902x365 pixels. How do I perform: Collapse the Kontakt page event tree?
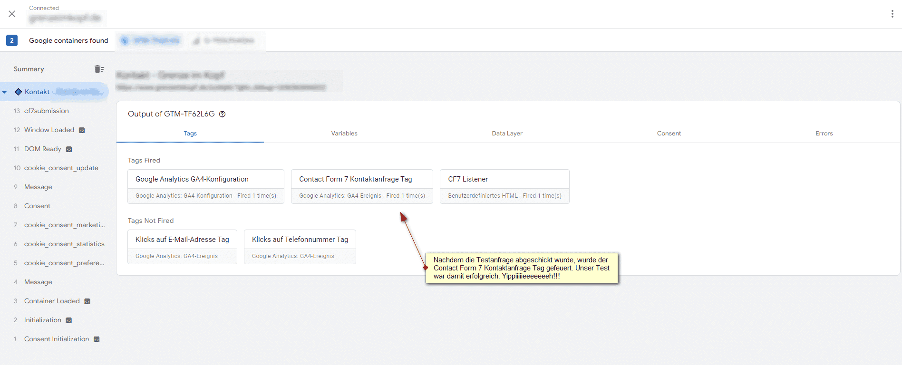pos(5,92)
